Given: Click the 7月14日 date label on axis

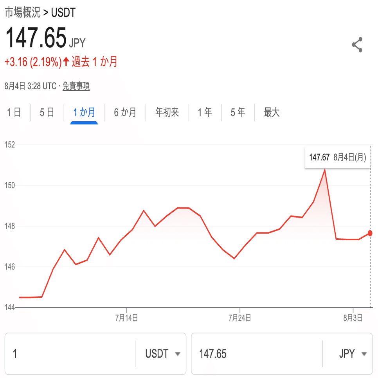Looking at the screenshot, I should [x=126, y=318].
